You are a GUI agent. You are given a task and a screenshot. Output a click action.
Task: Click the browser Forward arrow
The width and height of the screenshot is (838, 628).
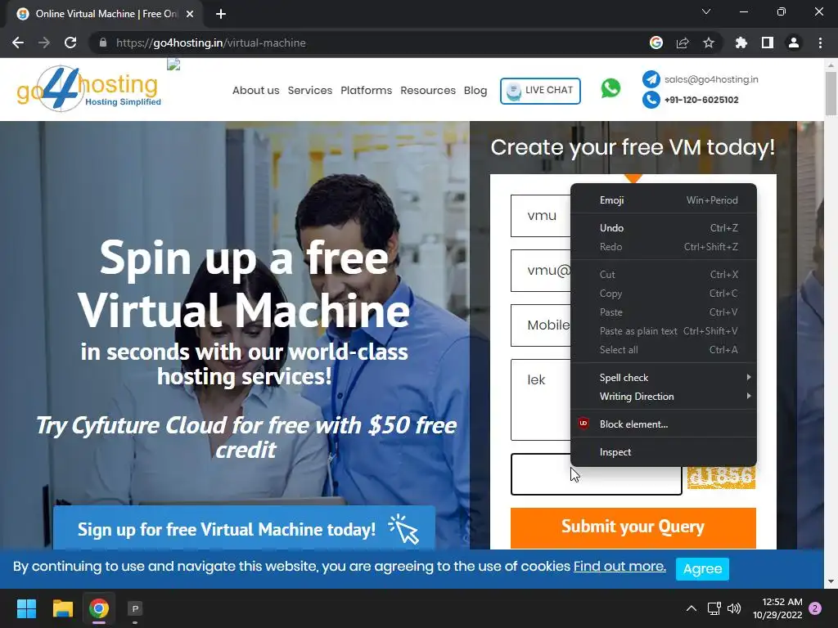(44, 43)
